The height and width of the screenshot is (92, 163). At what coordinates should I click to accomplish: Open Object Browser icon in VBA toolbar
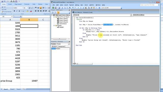click(x=94, y=8)
